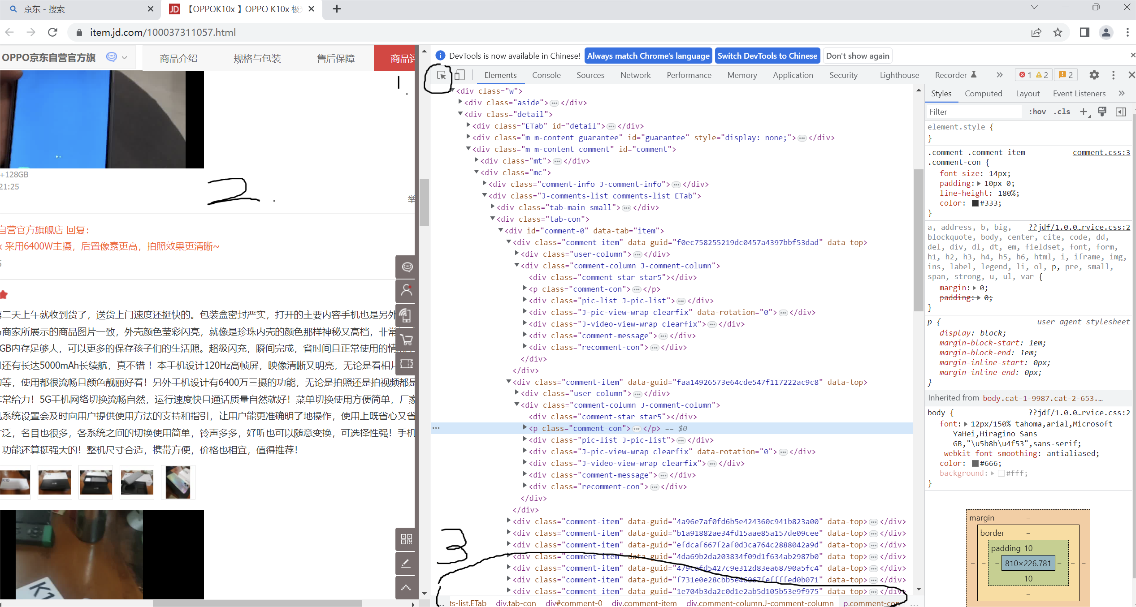Switch to Console tab
The width and height of the screenshot is (1136, 607).
pyautogui.click(x=546, y=75)
